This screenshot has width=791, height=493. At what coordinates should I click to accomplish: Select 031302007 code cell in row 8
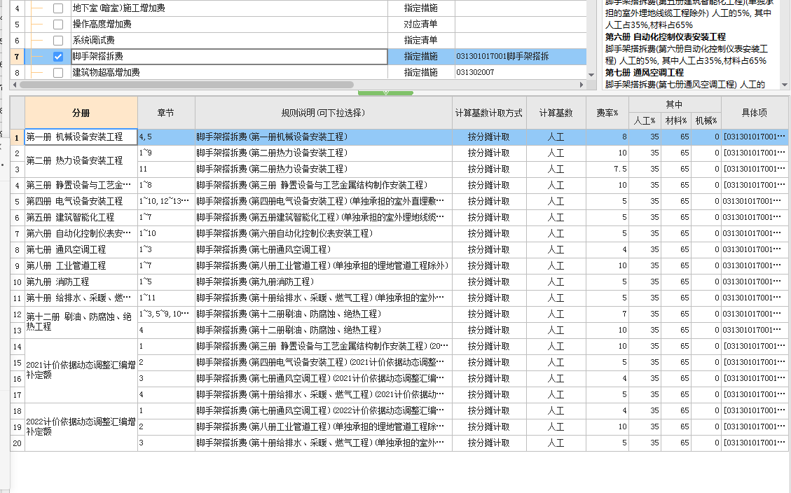coord(521,73)
